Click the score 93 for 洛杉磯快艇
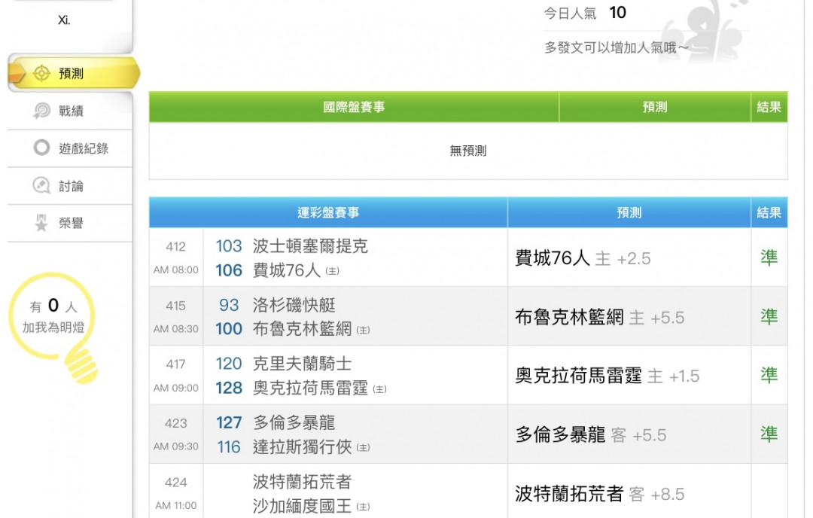 (x=229, y=305)
